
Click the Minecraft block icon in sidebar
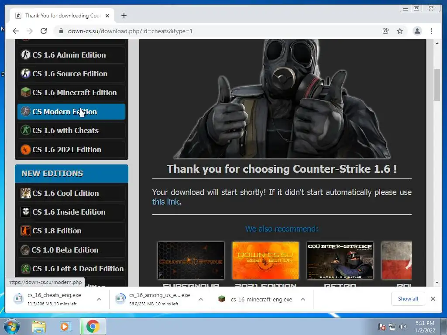point(26,92)
